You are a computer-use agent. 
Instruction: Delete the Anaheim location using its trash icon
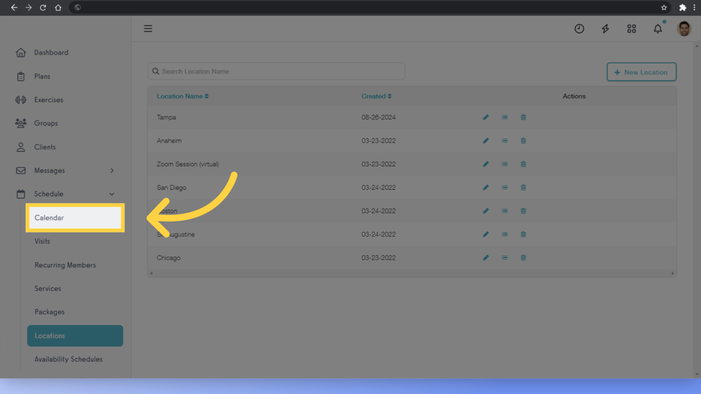(x=523, y=141)
